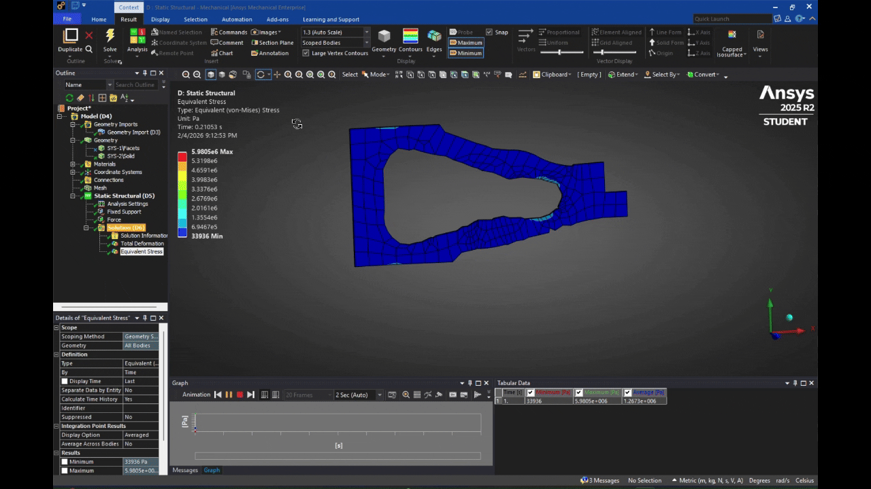Stop the animation with red button
The image size is (871, 489).
[240, 395]
